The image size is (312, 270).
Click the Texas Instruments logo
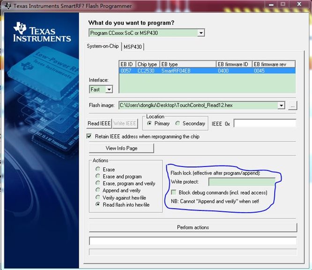pyautogui.click(x=42, y=32)
